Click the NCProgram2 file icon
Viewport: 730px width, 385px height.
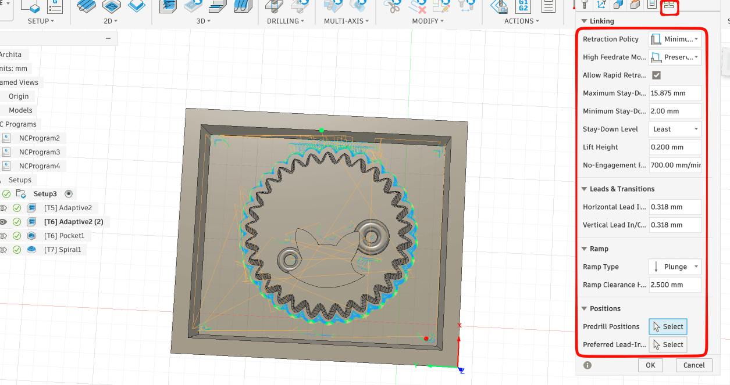click(6, 138)
